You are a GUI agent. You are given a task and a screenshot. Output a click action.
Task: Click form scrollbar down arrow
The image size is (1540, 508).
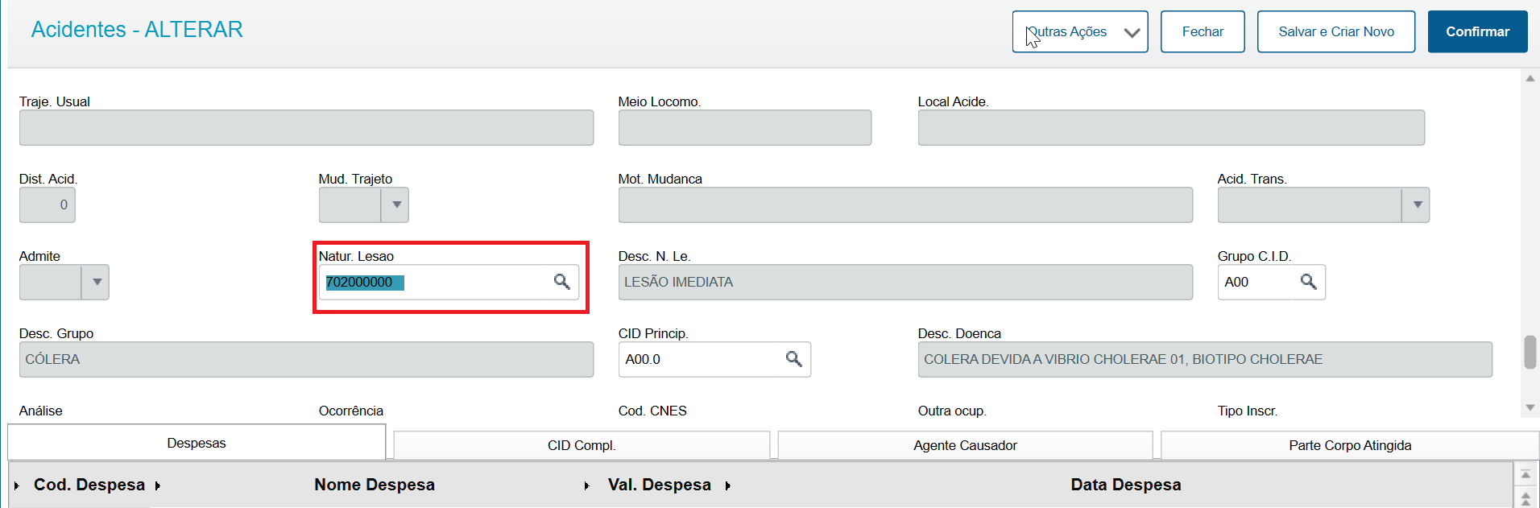(1530, 408)
